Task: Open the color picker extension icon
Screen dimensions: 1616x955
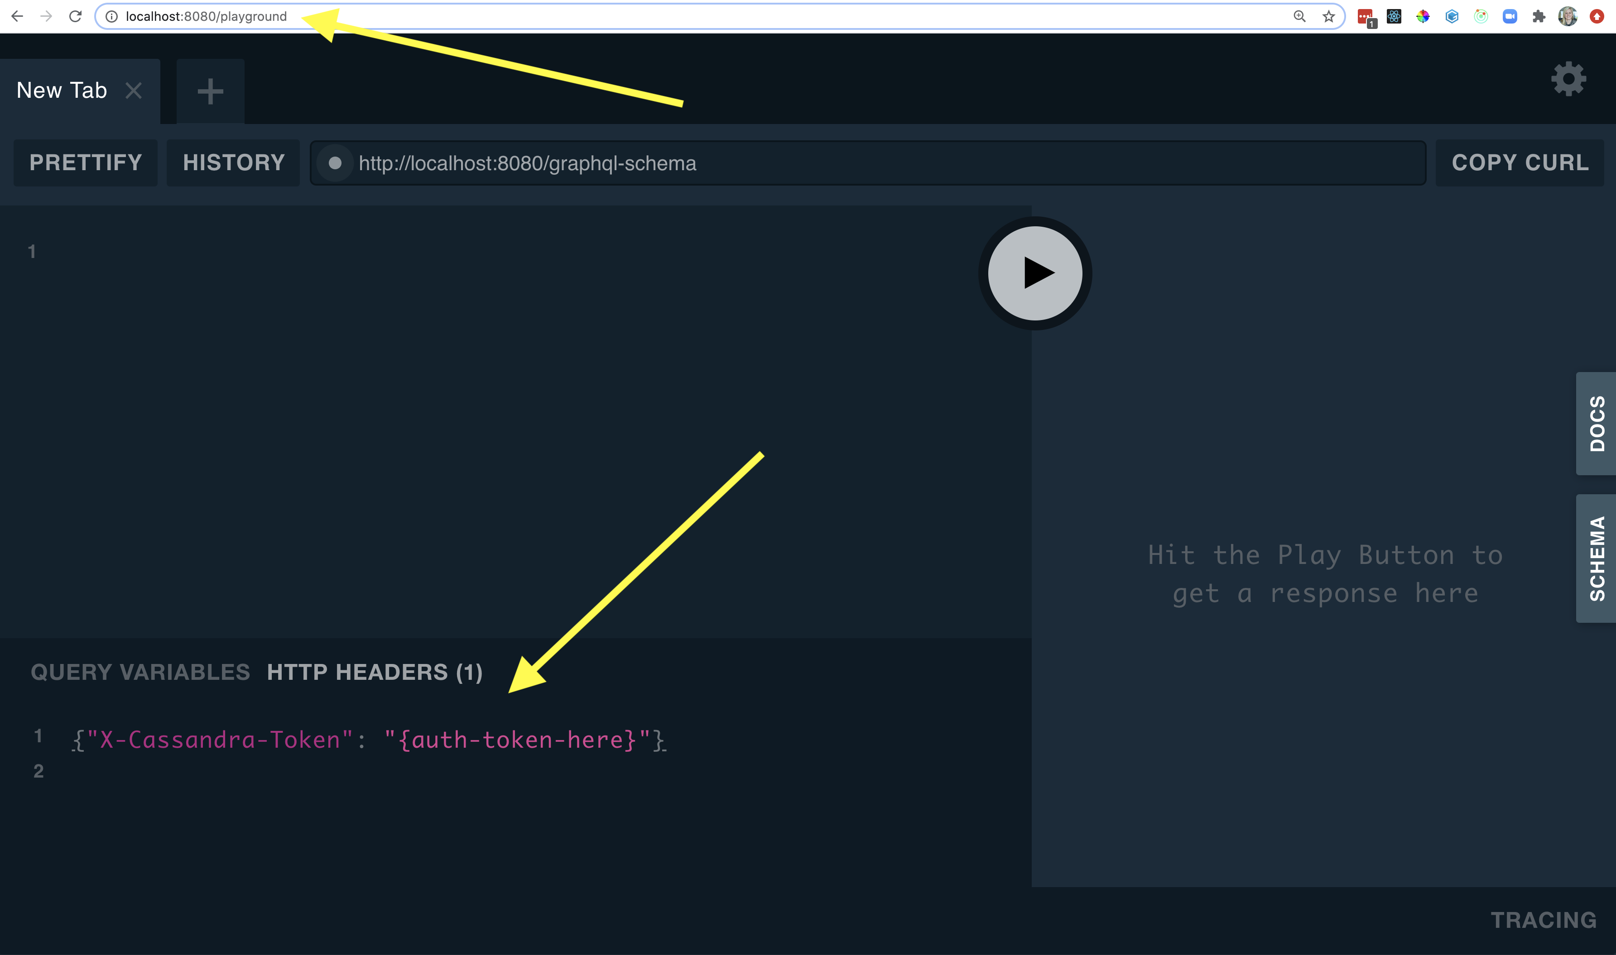Action: 1423,17
